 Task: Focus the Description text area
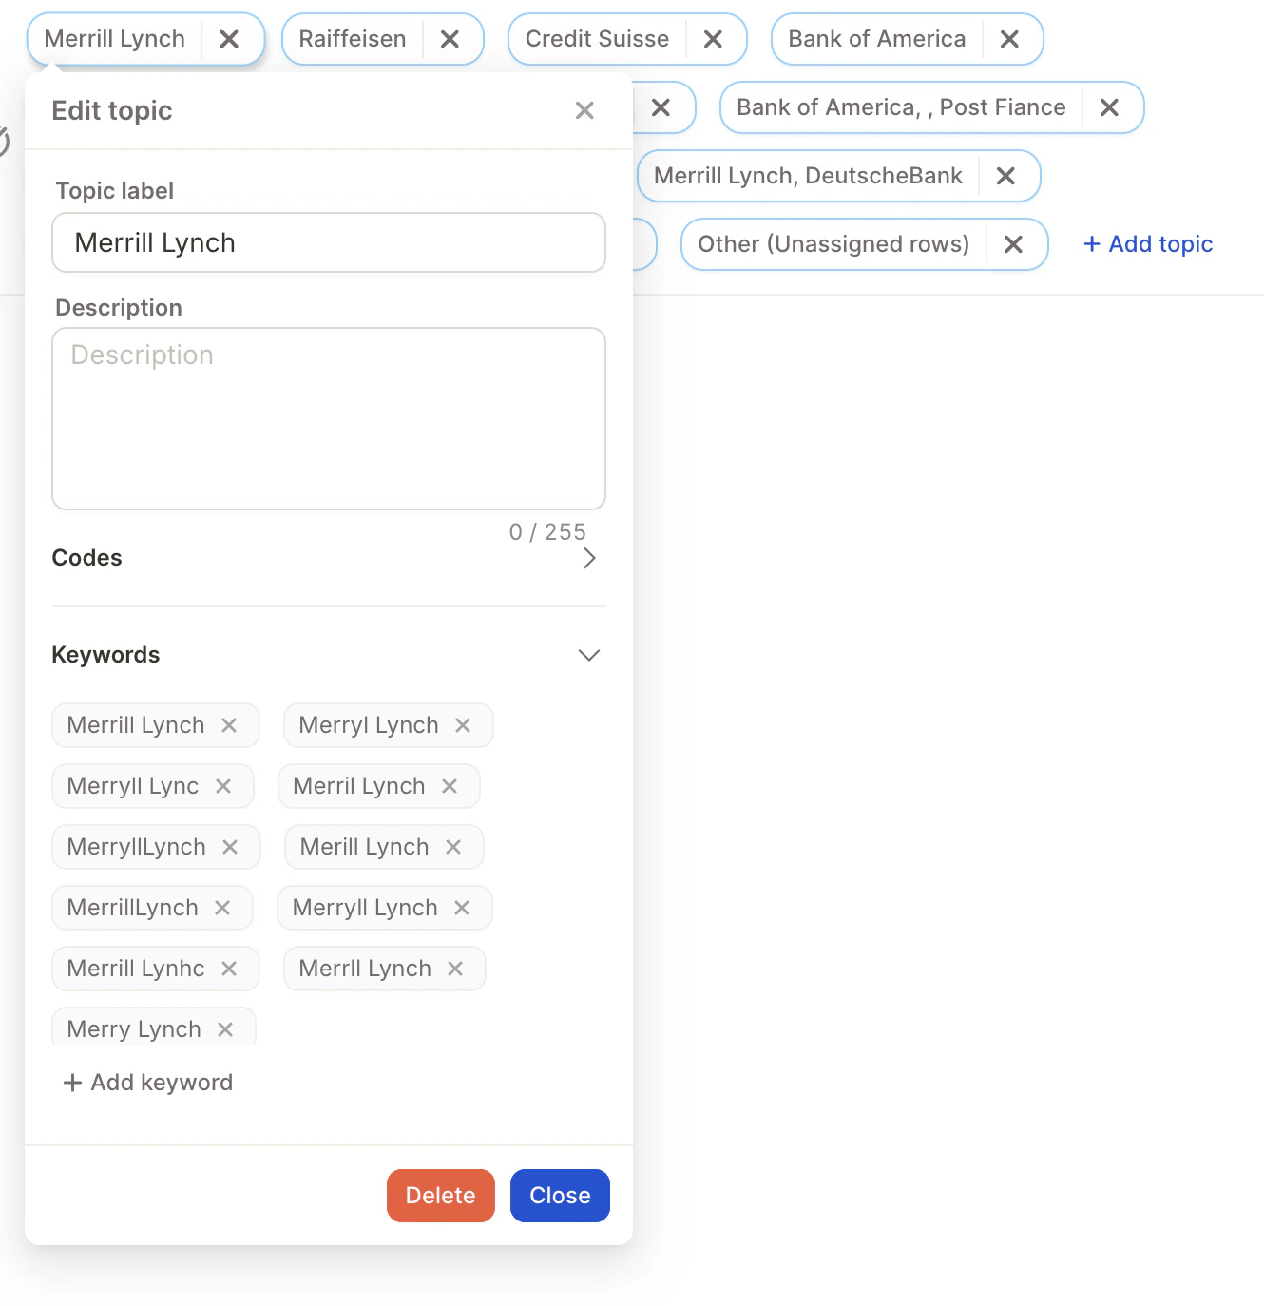329,419
